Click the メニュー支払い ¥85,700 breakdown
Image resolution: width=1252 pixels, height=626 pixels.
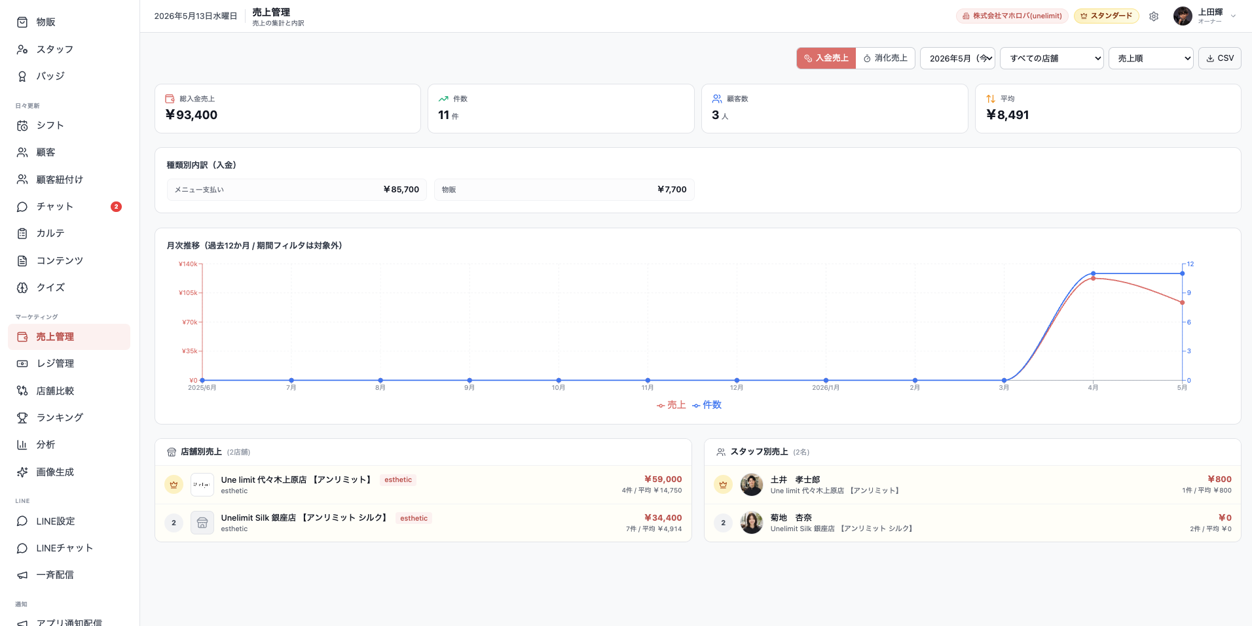[297, 190]
